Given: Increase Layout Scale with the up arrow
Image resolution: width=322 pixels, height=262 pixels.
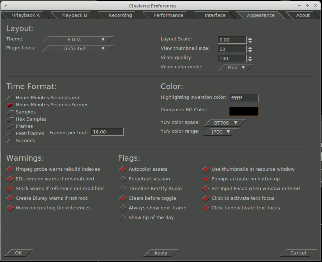Looking at the screenshot, I should pos(250,38).
